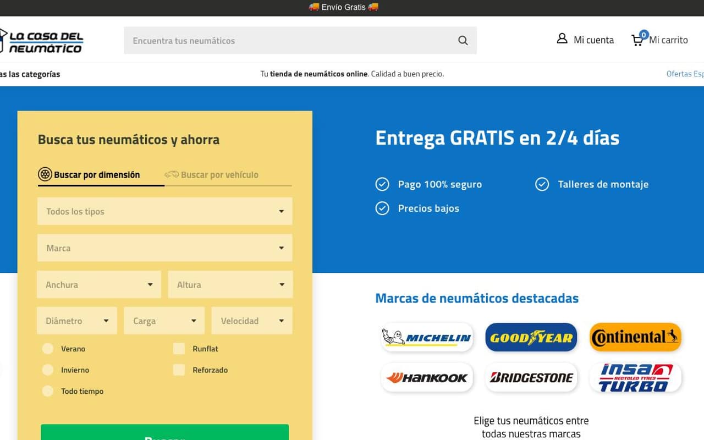Select the Todo tiempo radio option

(48, 391)
